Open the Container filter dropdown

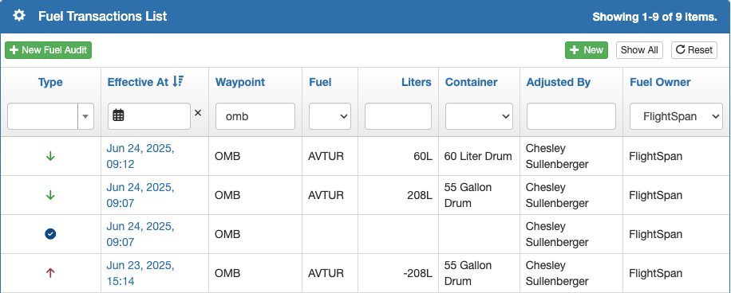[480, 116]
